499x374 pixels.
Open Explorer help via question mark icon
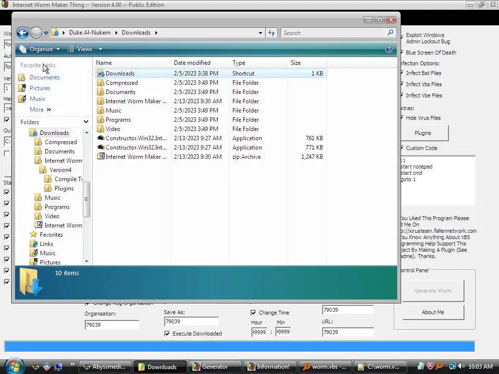[388, 49]
